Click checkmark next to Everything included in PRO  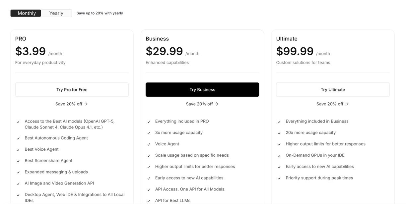(149, 122)
